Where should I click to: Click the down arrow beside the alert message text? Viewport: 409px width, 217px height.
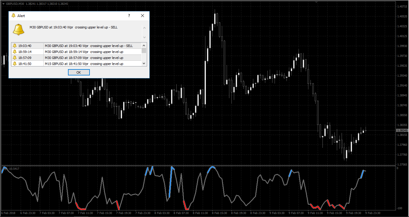[x=144, y=37]
